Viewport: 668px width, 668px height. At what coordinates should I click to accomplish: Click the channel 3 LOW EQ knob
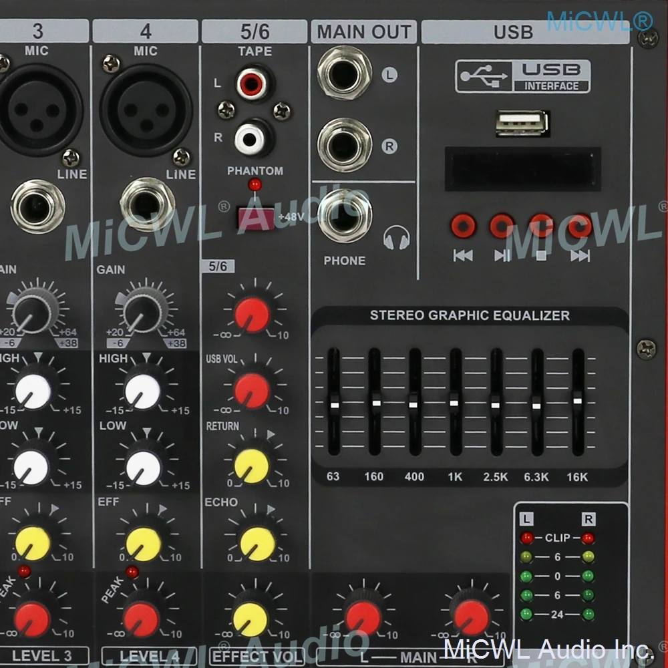coord(31,468)
